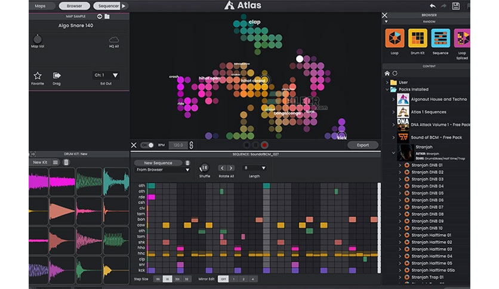Toggle the Map Sample eye visibility icon
The height and width of the screenshot is (289, 499).
pos(99,16)
